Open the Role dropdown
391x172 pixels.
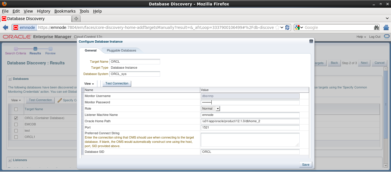coord(218,109)
